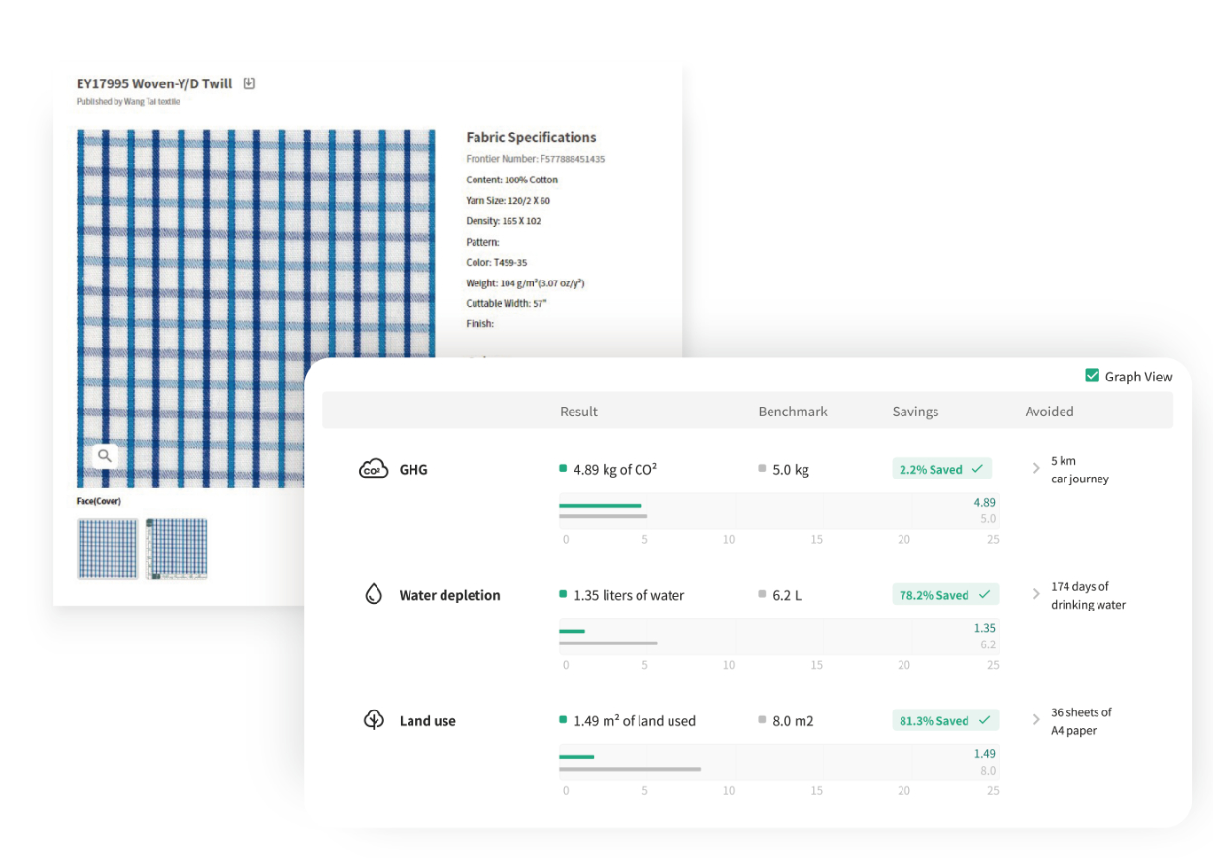Screen dimensions: 1213x858
Task: Uncheck the Graph View checkbox
Action: (1092, 376)
